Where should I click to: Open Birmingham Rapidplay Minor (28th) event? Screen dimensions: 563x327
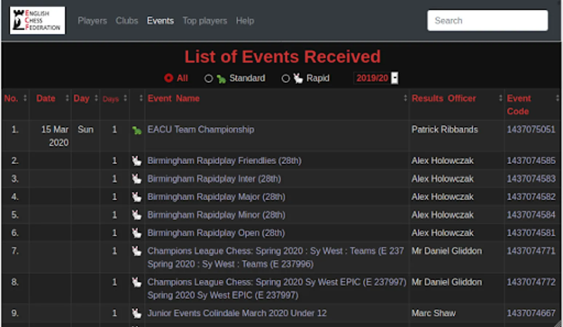(216, 215)
